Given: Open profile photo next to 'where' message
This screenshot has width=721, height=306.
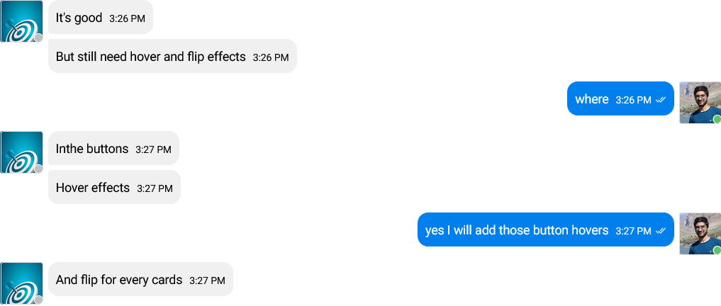Looking at the screenshot, I should coord(700,103).
